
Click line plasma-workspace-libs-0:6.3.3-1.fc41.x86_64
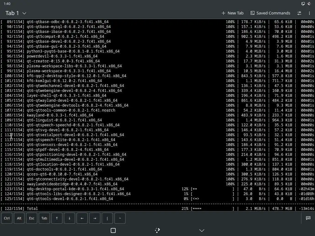[x=74, y=66]
